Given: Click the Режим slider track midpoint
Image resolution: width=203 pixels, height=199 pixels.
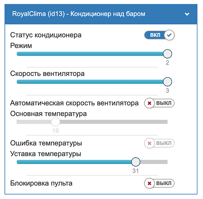Looking at the screenshot, I should tap(92, 54).
